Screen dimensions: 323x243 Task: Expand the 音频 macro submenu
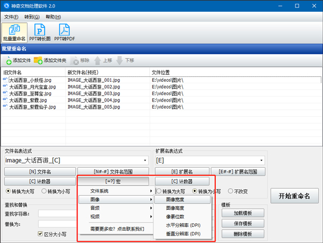coord(116,208)
